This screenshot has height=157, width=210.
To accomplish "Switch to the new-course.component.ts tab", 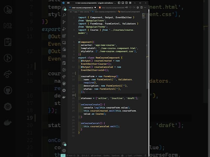I will [x=82, y=8].
